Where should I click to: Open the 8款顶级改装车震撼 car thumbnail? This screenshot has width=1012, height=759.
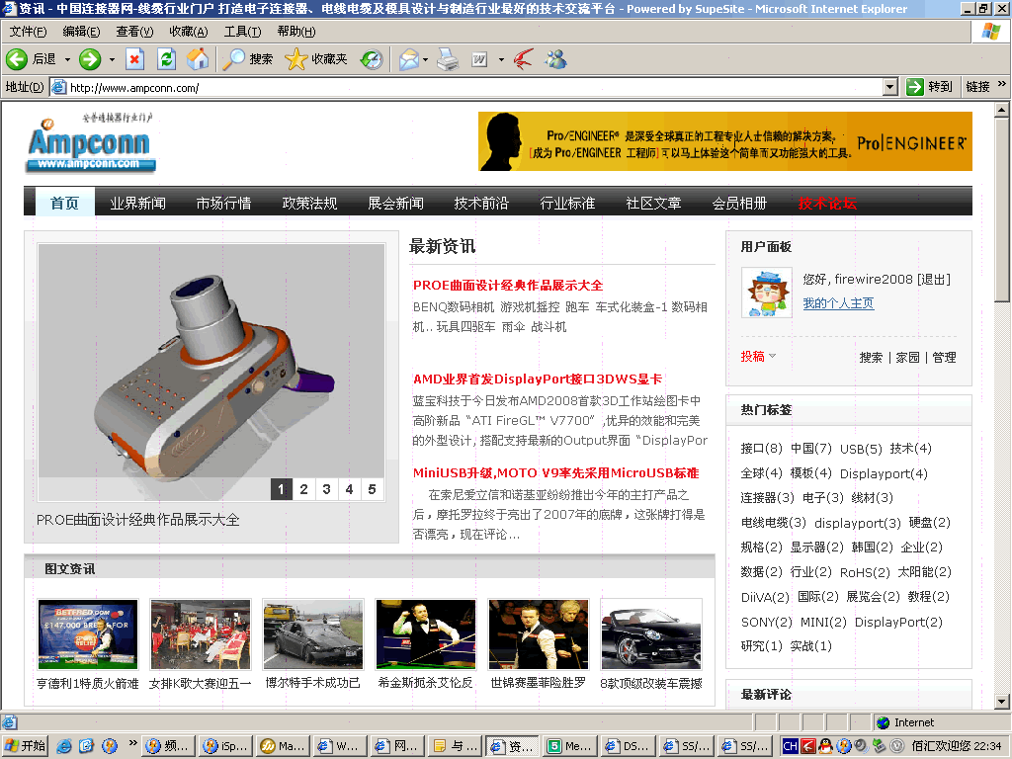point(650,634)
